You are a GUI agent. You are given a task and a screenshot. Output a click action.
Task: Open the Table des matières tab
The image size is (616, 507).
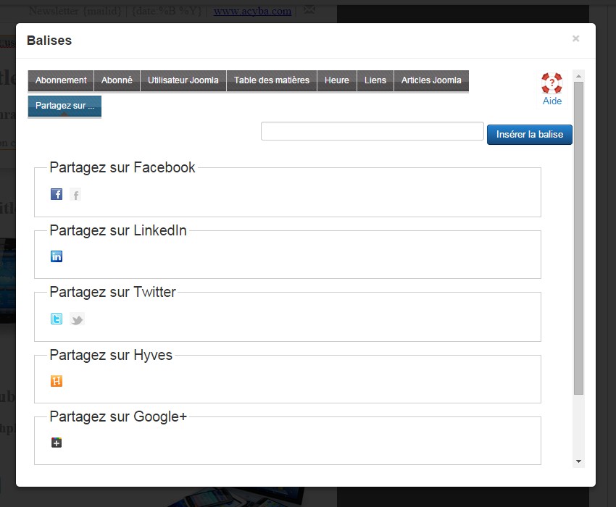[272, 80]
